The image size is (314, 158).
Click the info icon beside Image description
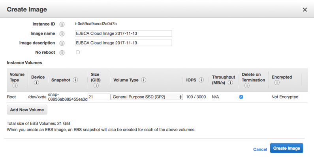pos(62,43)
